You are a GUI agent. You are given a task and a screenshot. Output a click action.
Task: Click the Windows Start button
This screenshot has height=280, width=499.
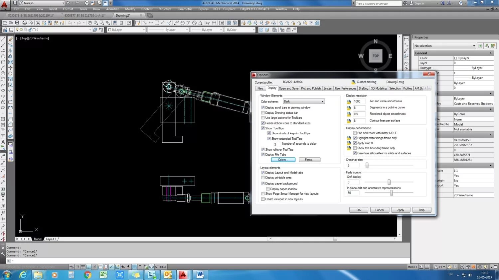7,275
